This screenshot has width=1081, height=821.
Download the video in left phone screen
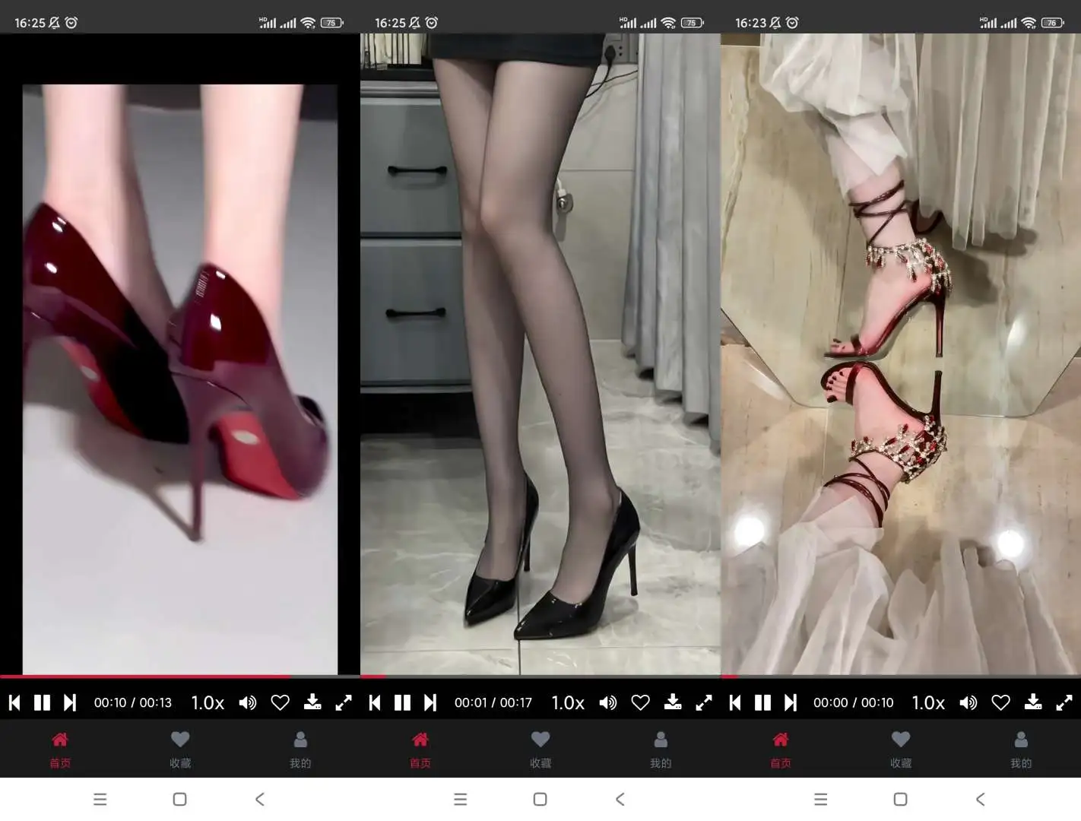pos(312,702)
